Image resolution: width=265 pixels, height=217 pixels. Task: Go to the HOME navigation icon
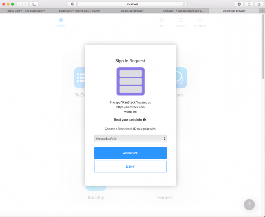[x=61, y=22]
